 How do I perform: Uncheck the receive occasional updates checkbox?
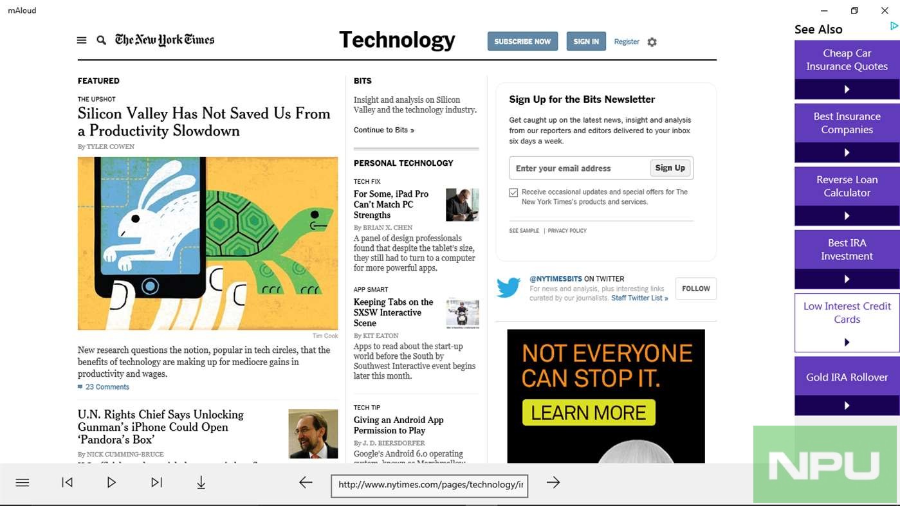pos(513,192)
